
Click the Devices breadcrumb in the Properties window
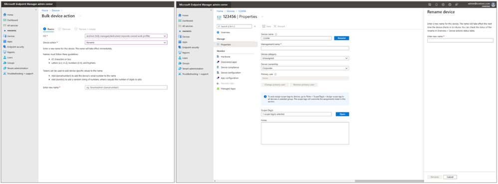click(231, 11)
